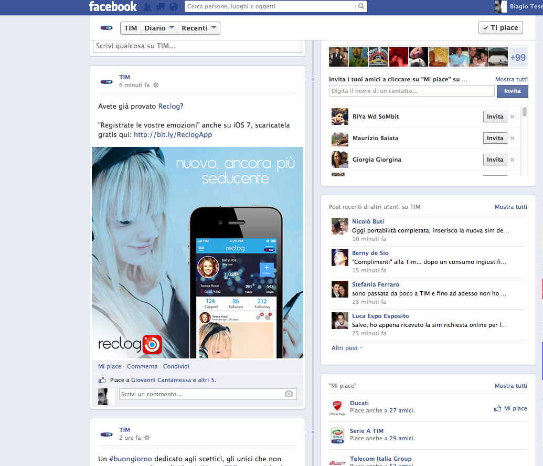Open Luca Espo Esposito name link
This screenshot has height=466, width=543.
pyautogui.click(x=380, y=316)
